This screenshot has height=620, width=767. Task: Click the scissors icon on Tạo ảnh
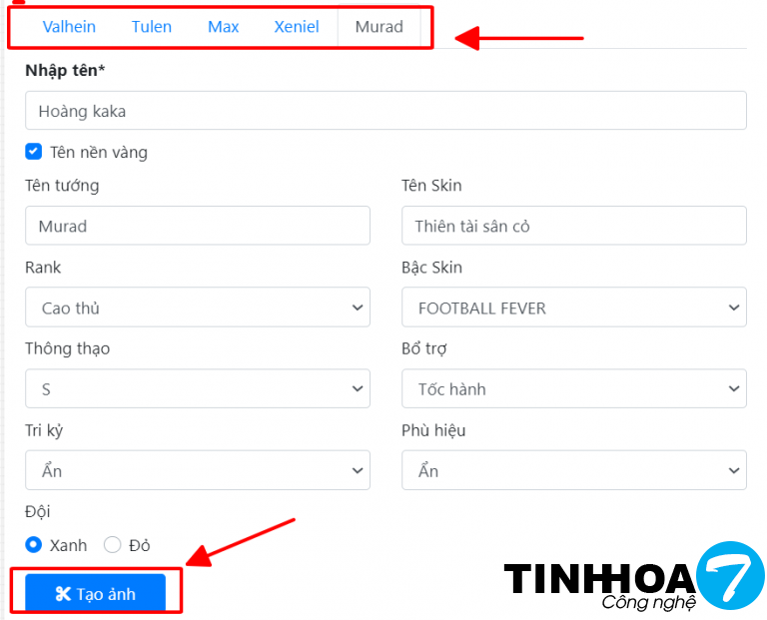(x=63, y=595)
